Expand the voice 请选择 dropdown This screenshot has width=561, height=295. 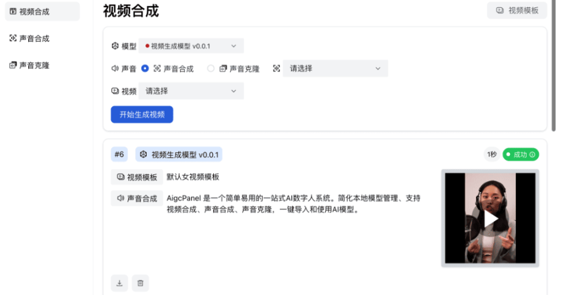click(335, 68)
